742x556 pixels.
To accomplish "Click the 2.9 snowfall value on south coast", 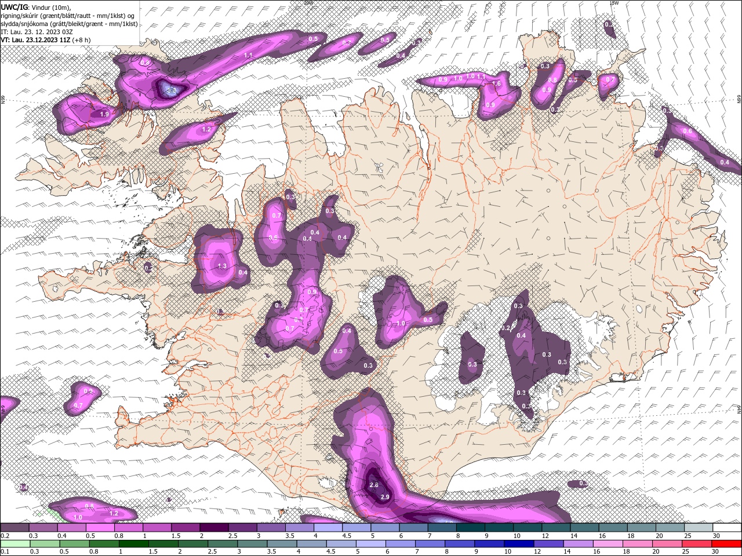I will coord(385,498).
